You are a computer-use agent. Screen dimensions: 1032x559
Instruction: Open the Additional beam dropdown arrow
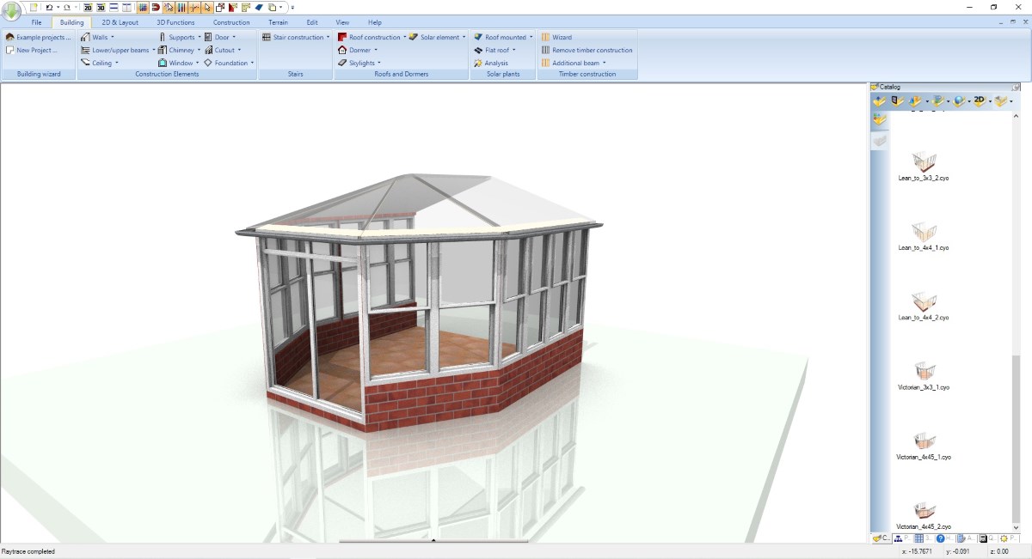coord(604,63)
